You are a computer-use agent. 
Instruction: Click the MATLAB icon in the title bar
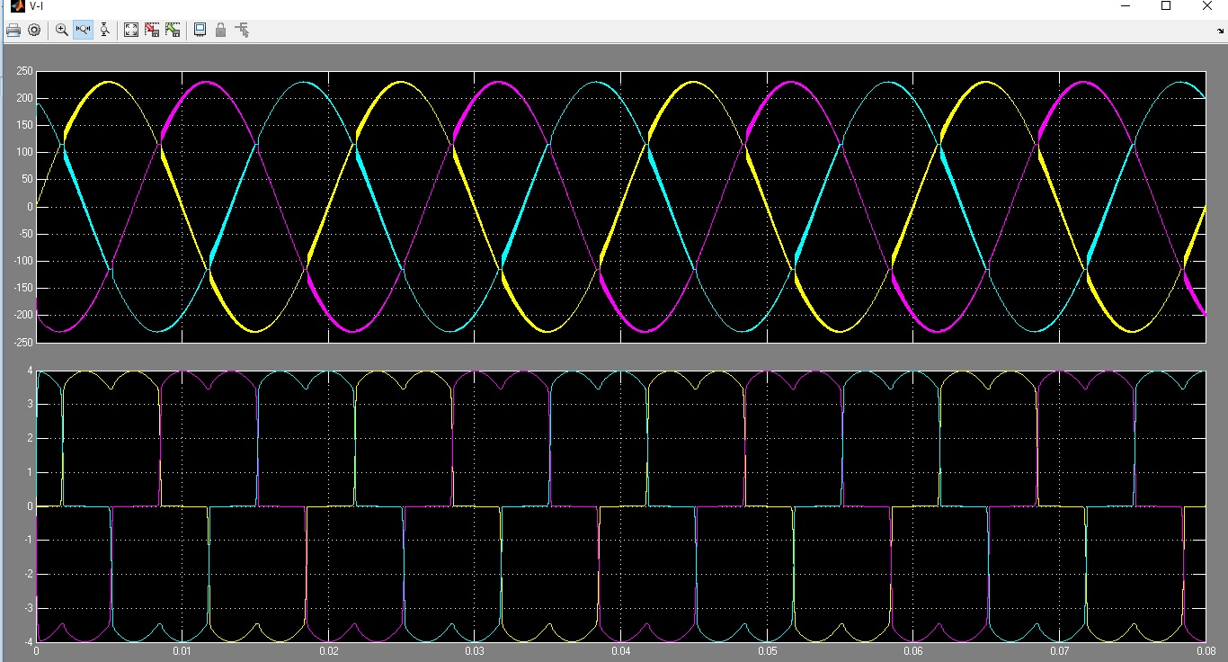(x=16, y=6)
